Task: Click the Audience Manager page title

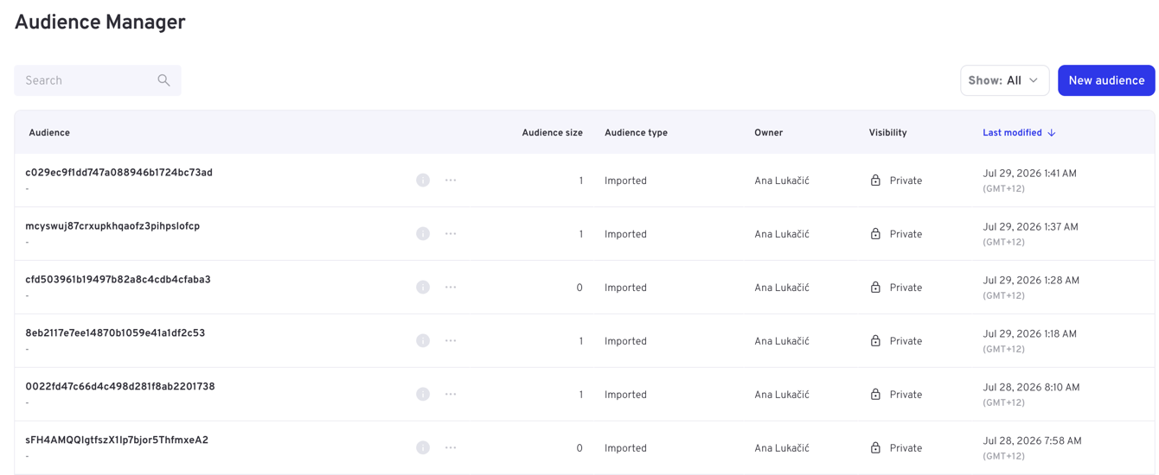Action: point(99,22)
